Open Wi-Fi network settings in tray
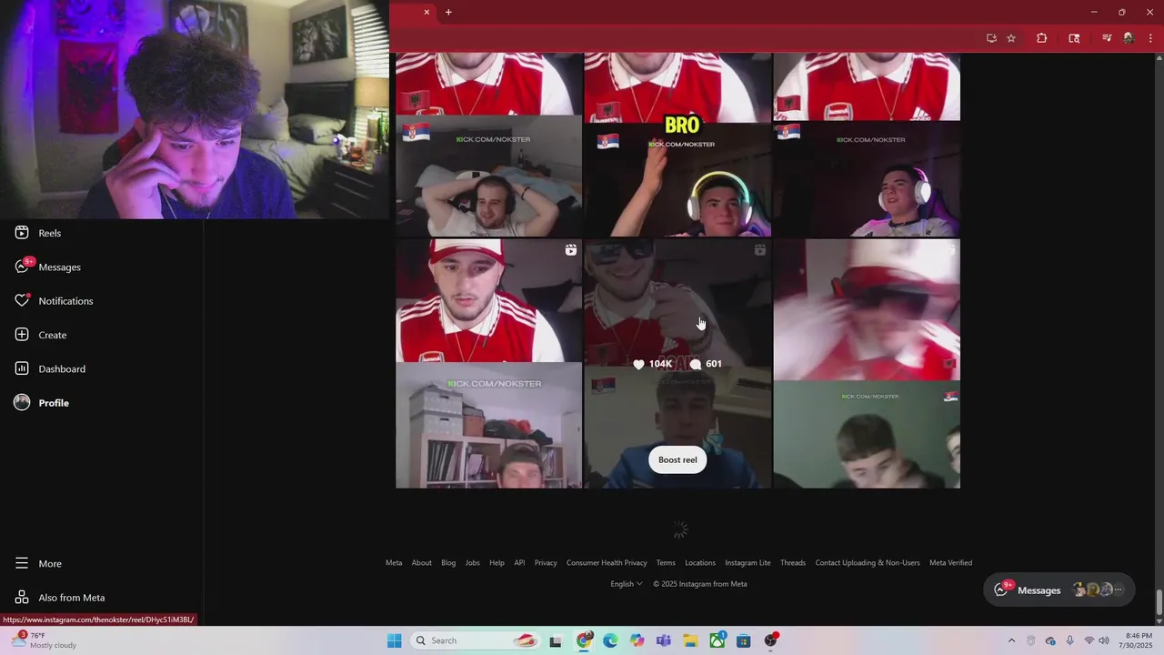Image resolution: width=1164 pixels, height=655 pixels. click(x=1089, y=640)
